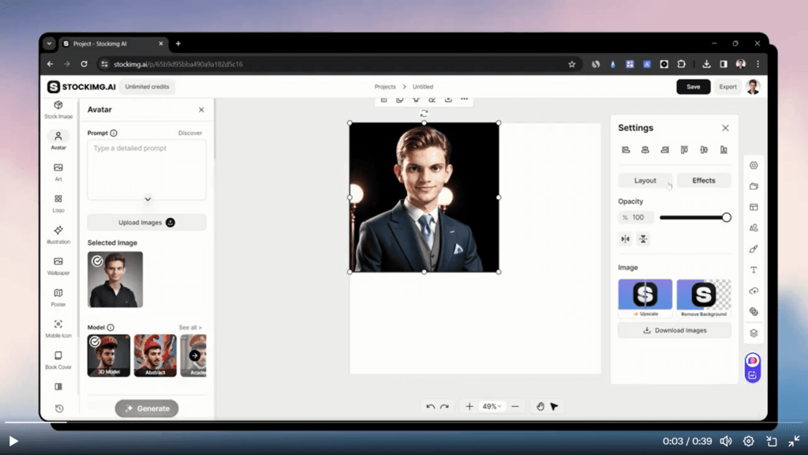808x455 pixels.
Task: Click the rotate handle above the image
Action: (424, 113)
